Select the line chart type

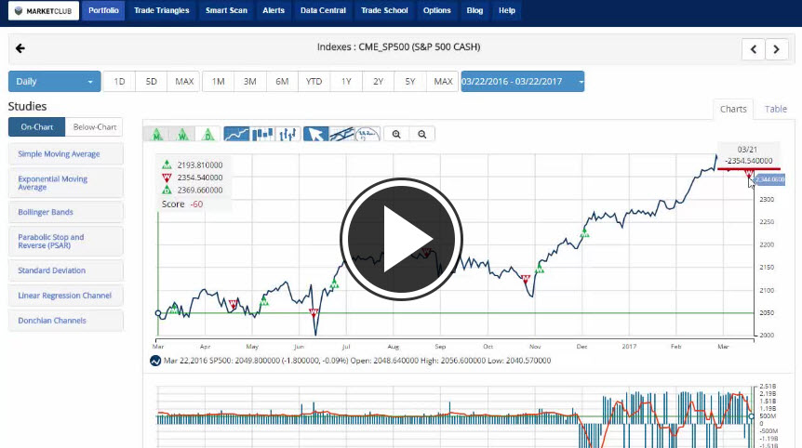tap(236, 135)
